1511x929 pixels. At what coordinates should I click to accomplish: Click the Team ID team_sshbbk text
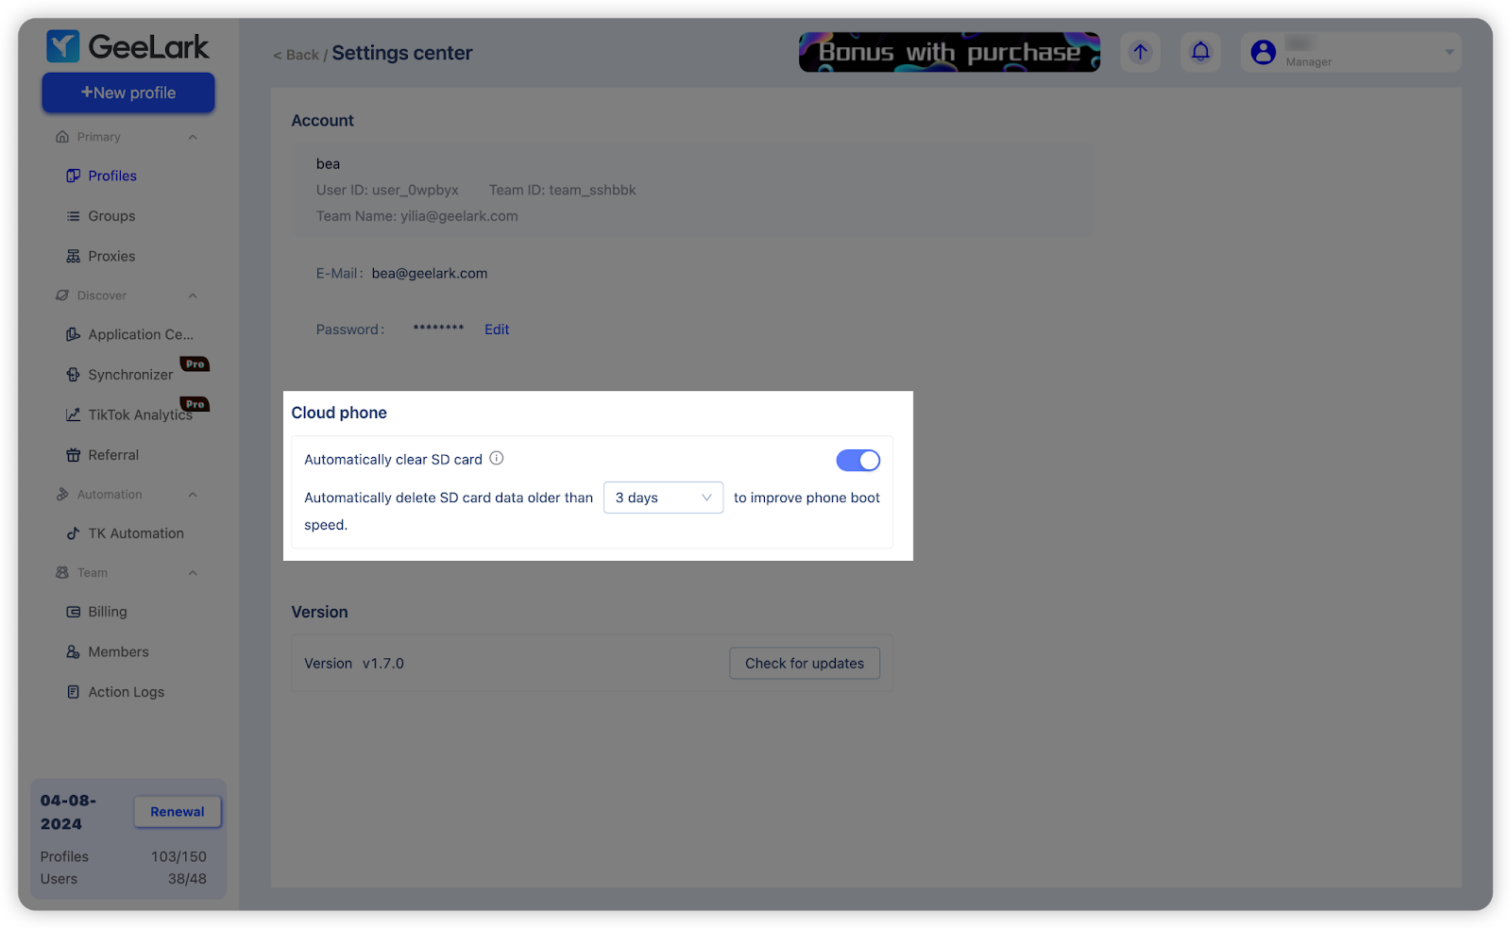(x=563, y=190)
